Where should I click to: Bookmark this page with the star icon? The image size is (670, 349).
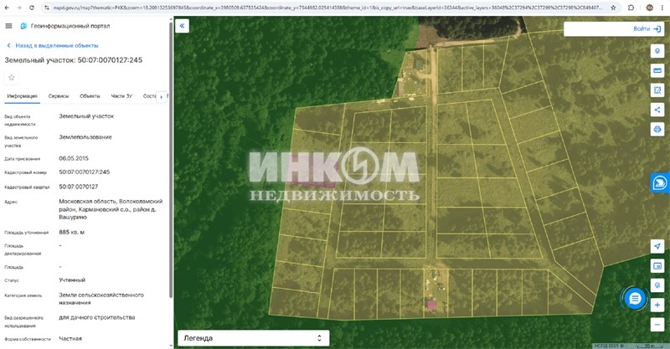click(613, 8)
